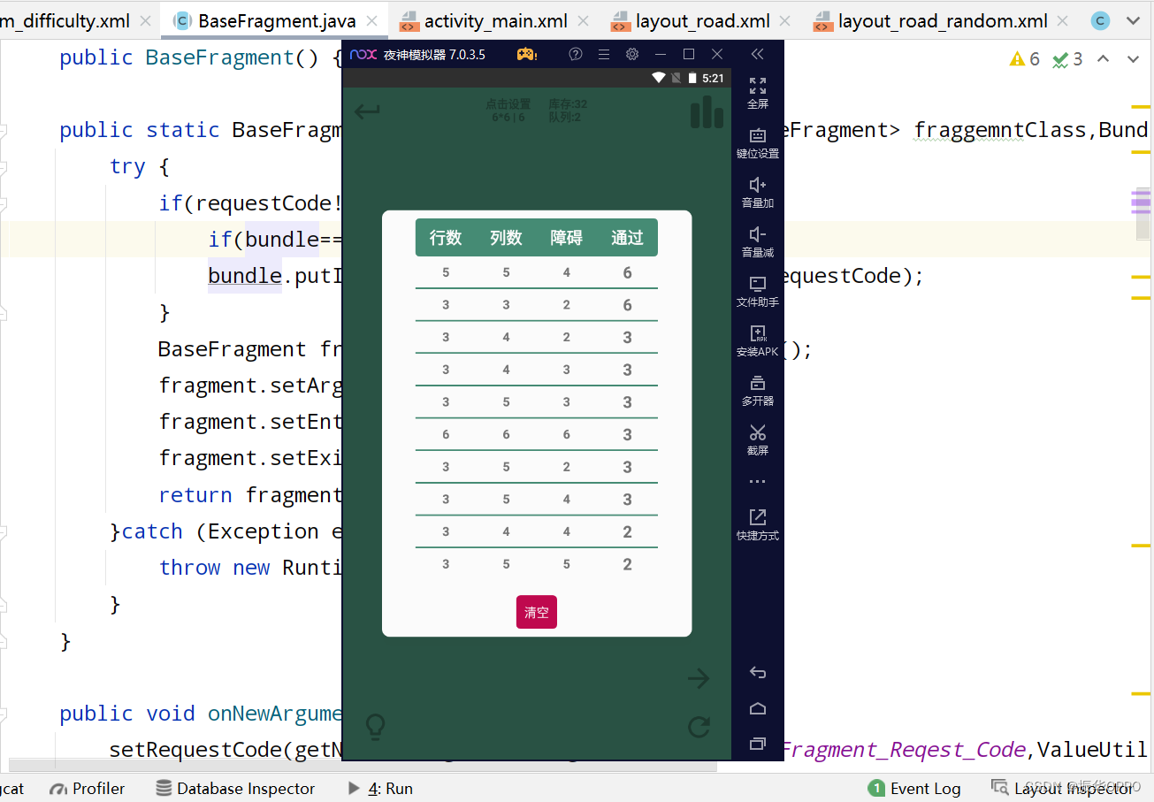The height and width of the screenshot is (802, 1154).
Task: Close the activity_main.xml tab
Action: [x=585, y=21]
